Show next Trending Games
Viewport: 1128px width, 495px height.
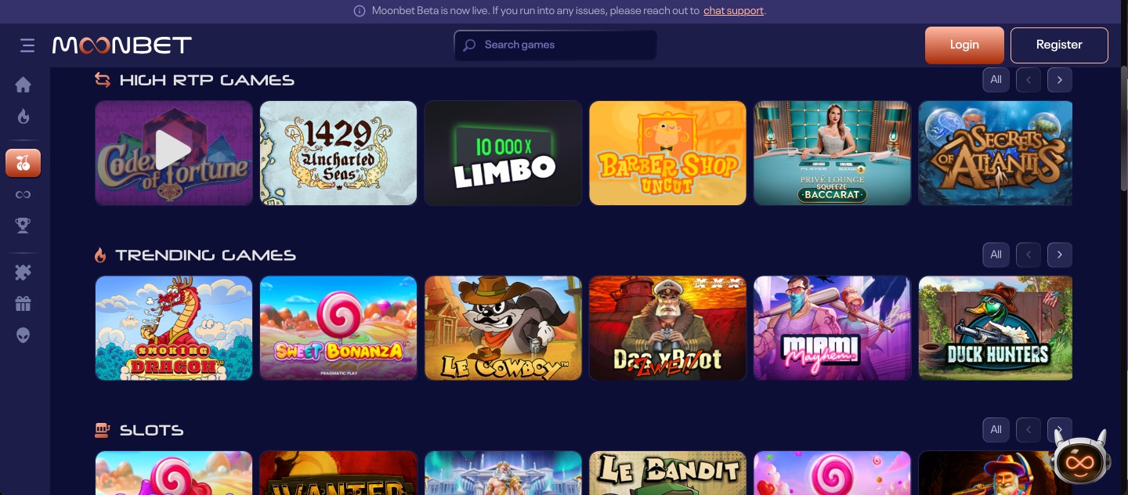coord(1060,255)
